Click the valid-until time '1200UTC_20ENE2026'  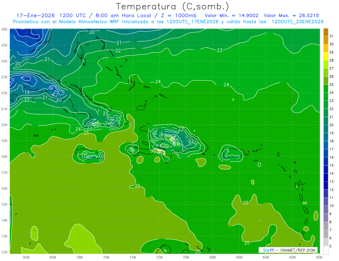297,22
